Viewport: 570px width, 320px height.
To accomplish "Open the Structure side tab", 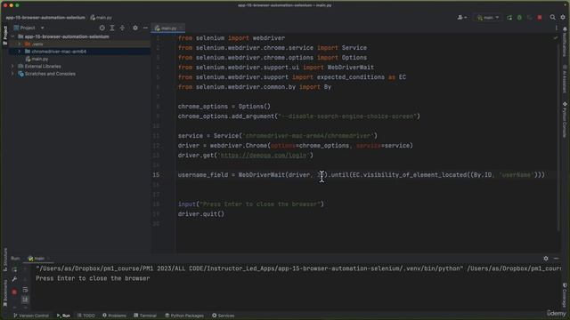I will [x=5, y=260].
